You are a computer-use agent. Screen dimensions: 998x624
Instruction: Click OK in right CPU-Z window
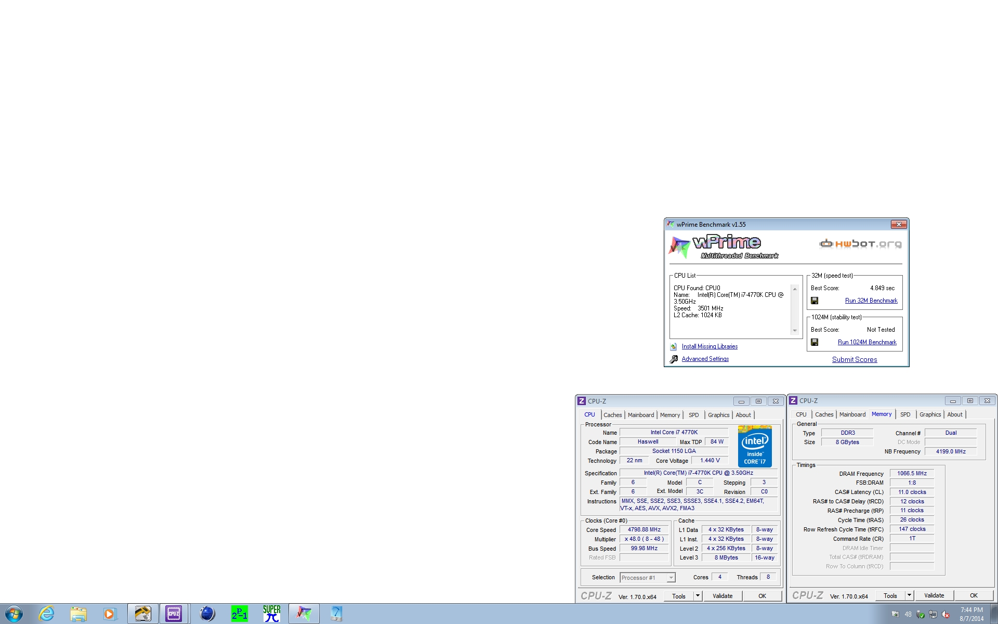974,595
